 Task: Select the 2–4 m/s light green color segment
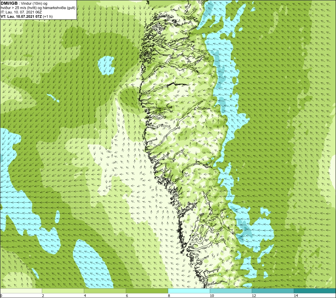[x=63, y=291]
